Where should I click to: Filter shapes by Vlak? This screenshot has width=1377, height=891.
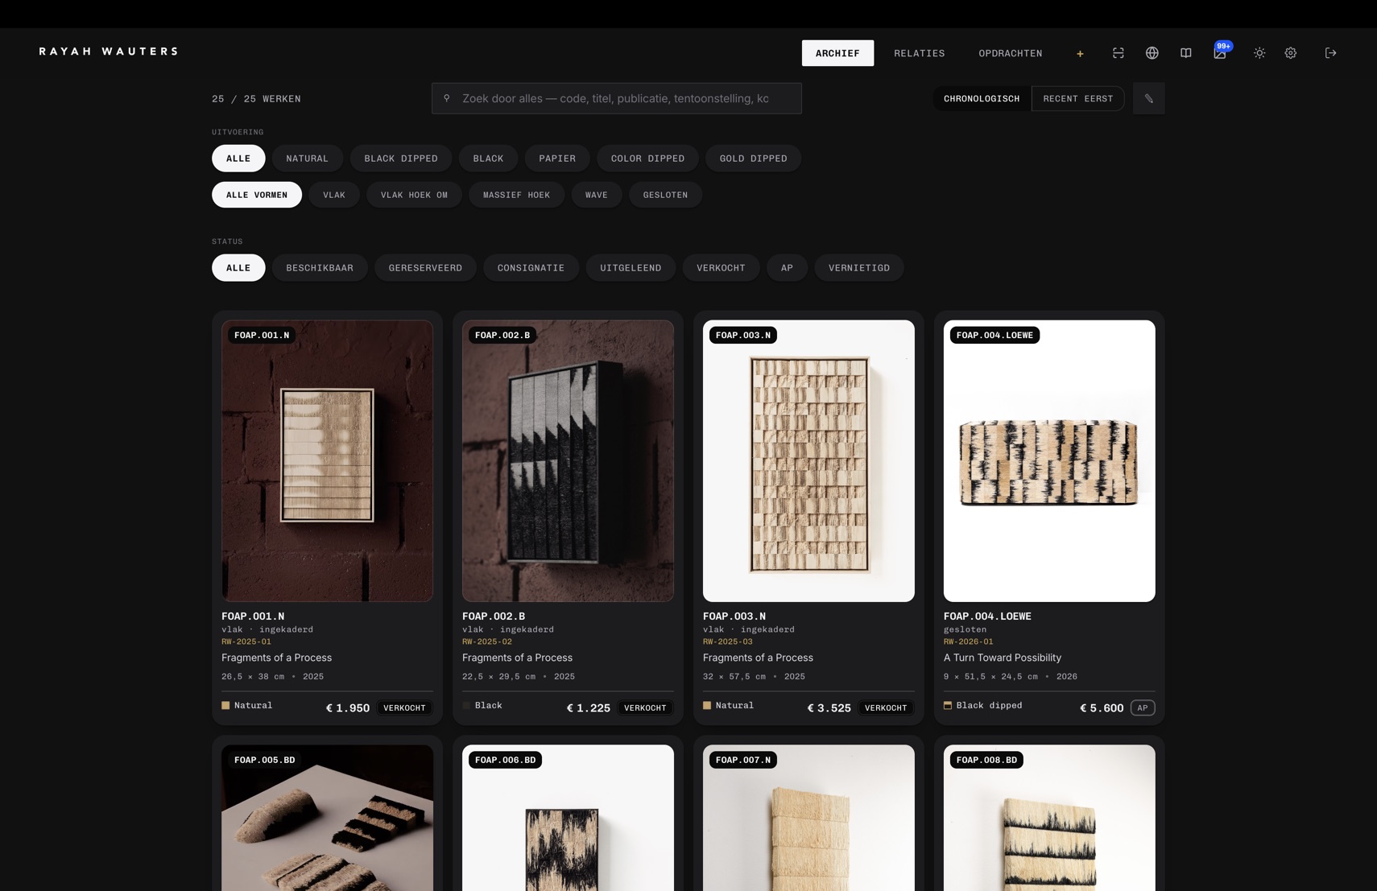pos(334,195)
